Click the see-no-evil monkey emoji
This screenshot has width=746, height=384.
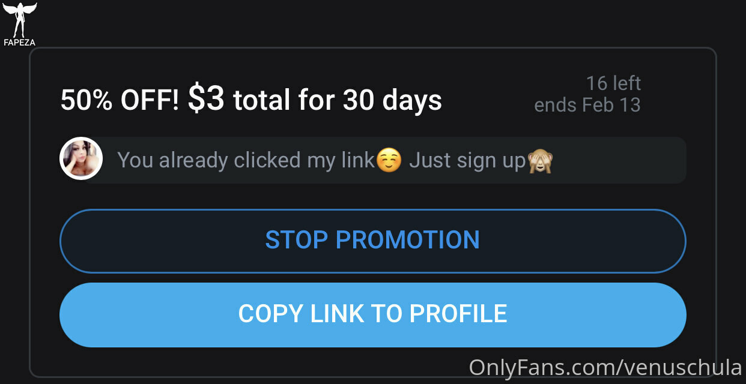(540, 161)
